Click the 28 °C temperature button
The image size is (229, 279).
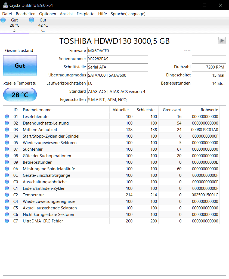(x=20, y=95)
